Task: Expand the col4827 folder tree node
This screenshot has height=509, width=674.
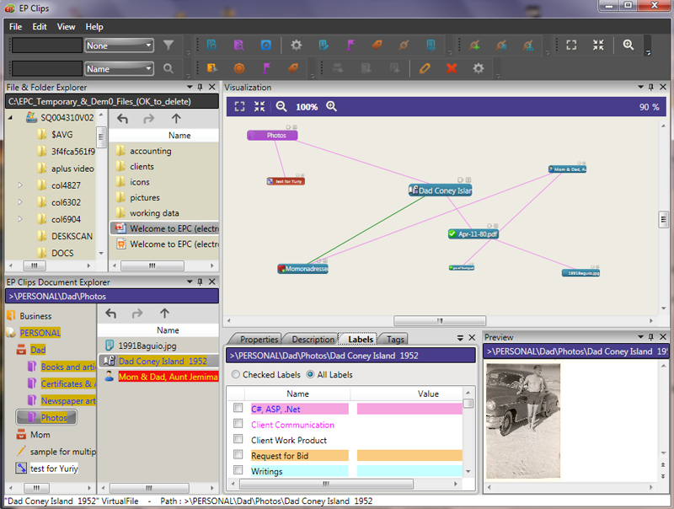Action: point(20,184)
